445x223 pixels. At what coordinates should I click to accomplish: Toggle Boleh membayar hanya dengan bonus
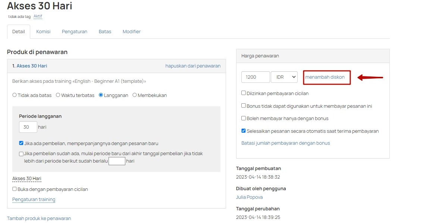pos(244,118)
